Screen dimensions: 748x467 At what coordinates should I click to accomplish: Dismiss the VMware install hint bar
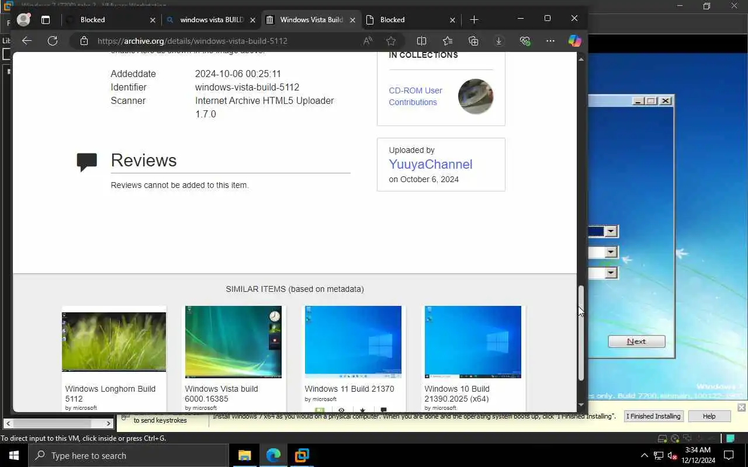tap(741, 407)
